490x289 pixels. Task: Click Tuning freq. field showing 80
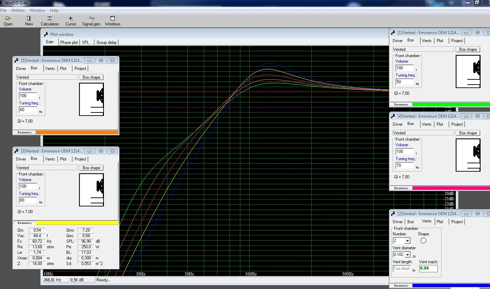28,200
